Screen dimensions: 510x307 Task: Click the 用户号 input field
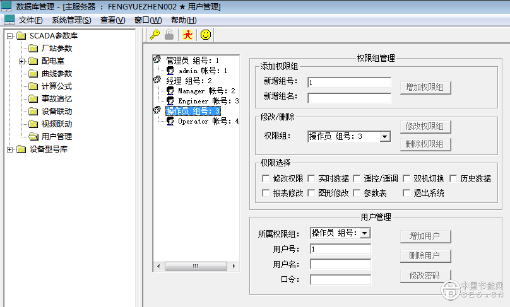point(341,249)
